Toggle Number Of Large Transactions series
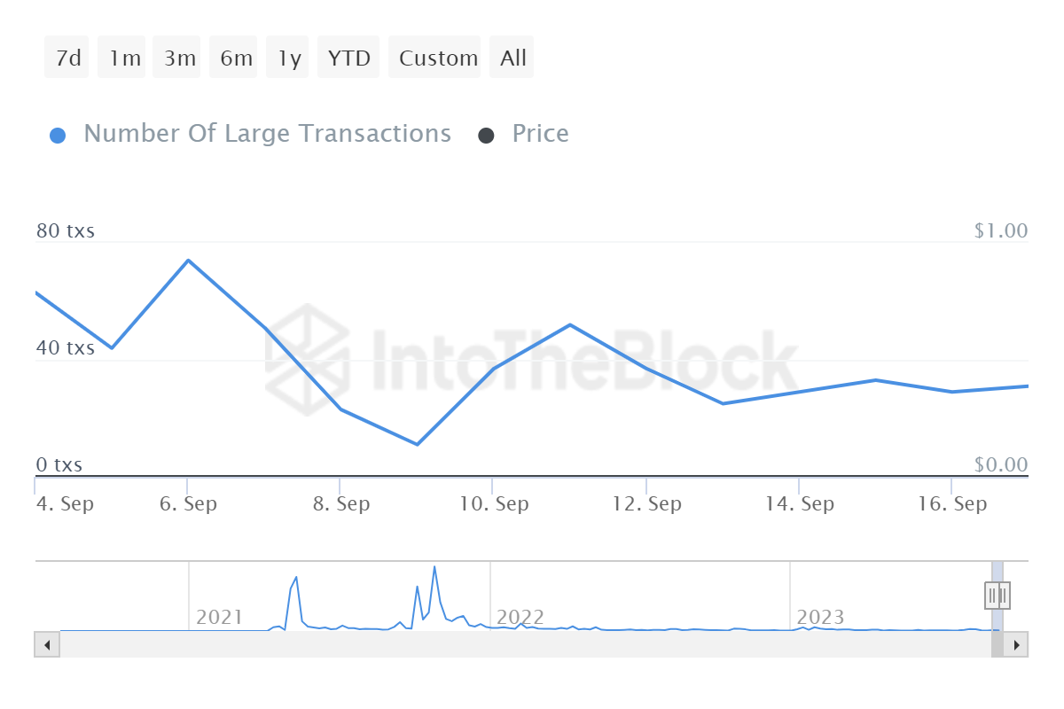 tap(267, 134)
